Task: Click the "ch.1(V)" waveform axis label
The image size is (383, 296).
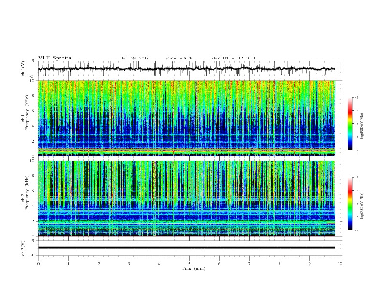Action: click(x=23, y=69)
